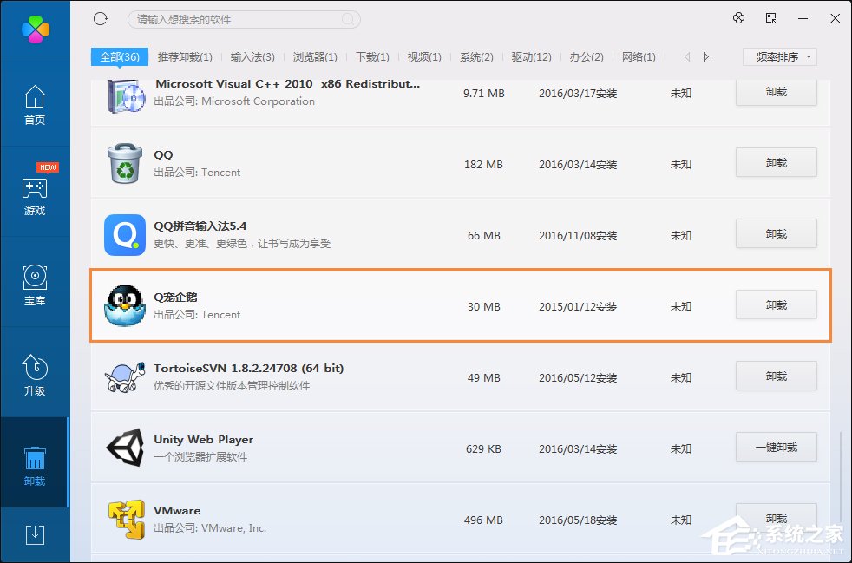Click the Q宠企鹅 penguin application icon
The width and height of the screenshot is (852, 563).
[x=124, y=305]
